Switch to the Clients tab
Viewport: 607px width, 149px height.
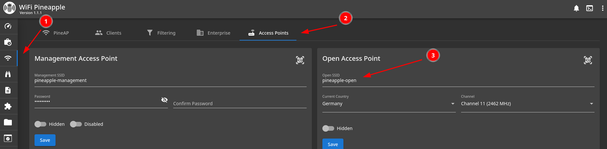point(108,33)
